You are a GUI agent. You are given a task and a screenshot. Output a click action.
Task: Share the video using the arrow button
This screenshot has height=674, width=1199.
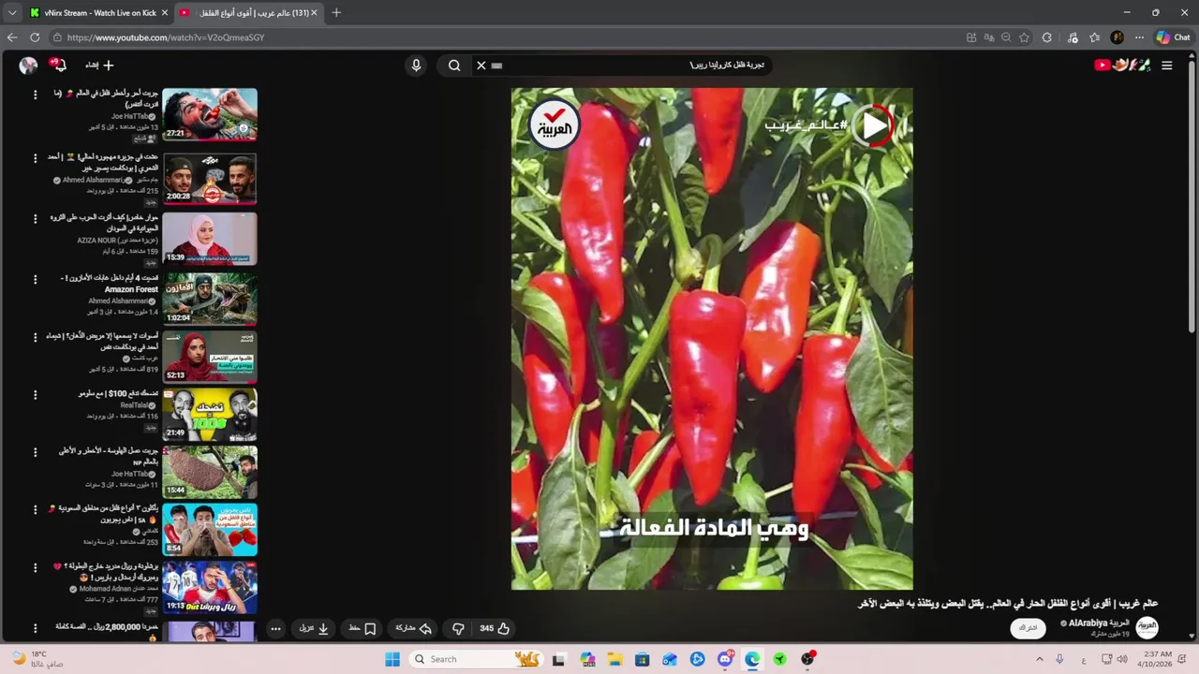point(413,628)
